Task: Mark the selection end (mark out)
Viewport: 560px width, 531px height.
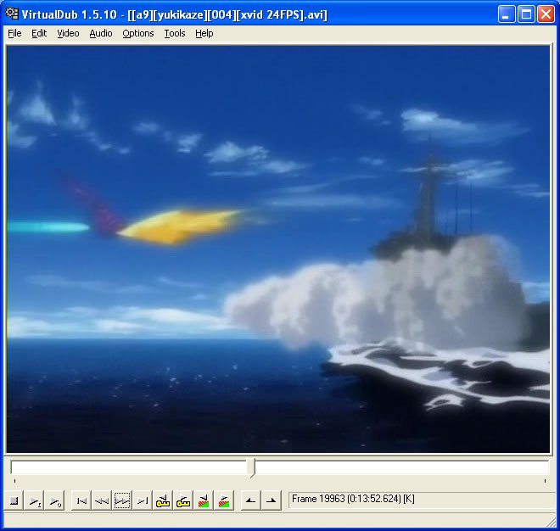Action: [x=271, y=501]
